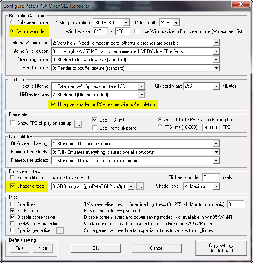The image size is (253, 263).
Task: Open the Hi-Res textures dropdown
Action: click(98, 95)
